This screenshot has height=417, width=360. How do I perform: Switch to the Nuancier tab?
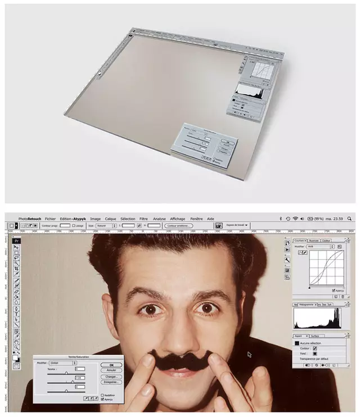coord(314,241)
